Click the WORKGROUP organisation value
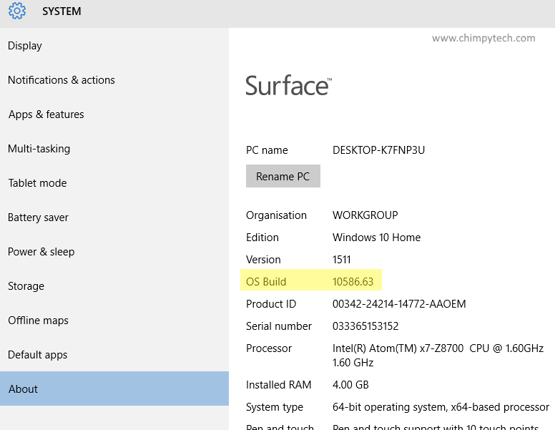This screenshot has height=430, width=555. 365,215
